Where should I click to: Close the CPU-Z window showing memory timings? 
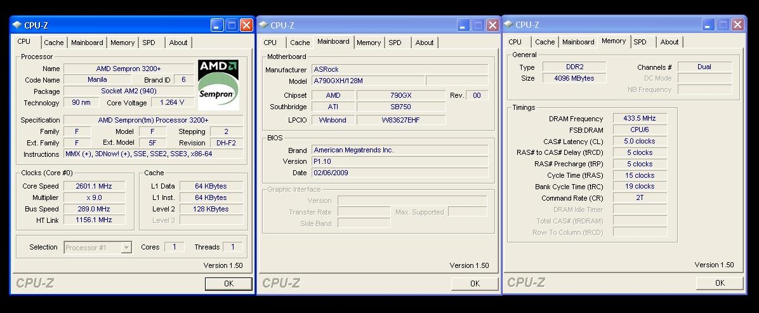[x=737, y=25]
